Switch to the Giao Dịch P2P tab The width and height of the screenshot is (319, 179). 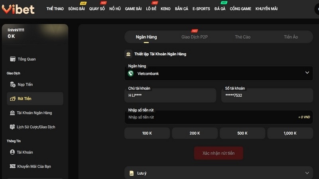click(x=195, y=37)
